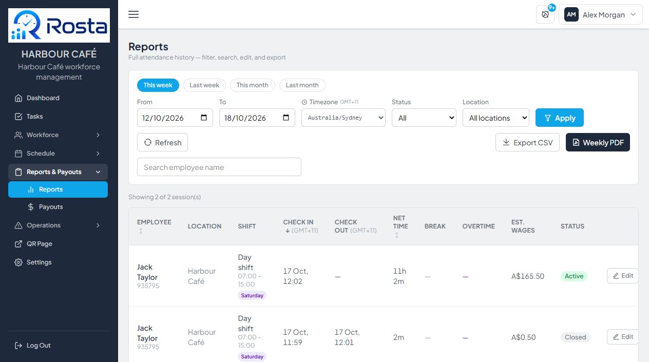649x362 pixels.
Task: Expand the Schedule submenu chevron
Action: pos(98,154)
